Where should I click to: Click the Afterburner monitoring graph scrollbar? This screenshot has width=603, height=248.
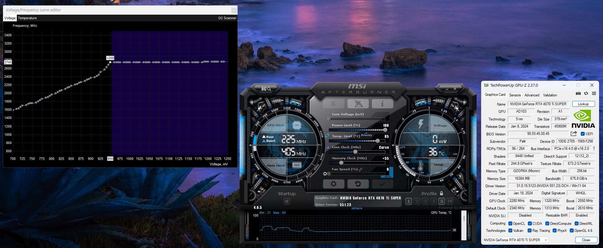click(464, 225)
